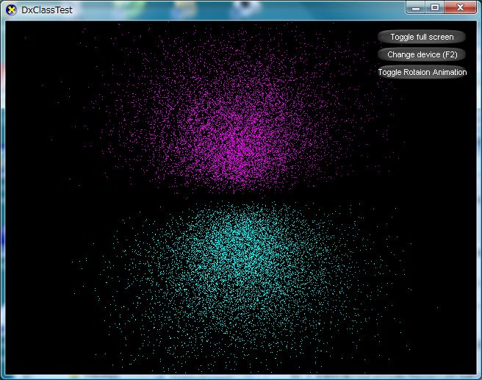The height and width of the screenshot is (380, 482).
Task: Minimize the DxClassTest window
Action: pyautogui.click(x=416, y=7)
